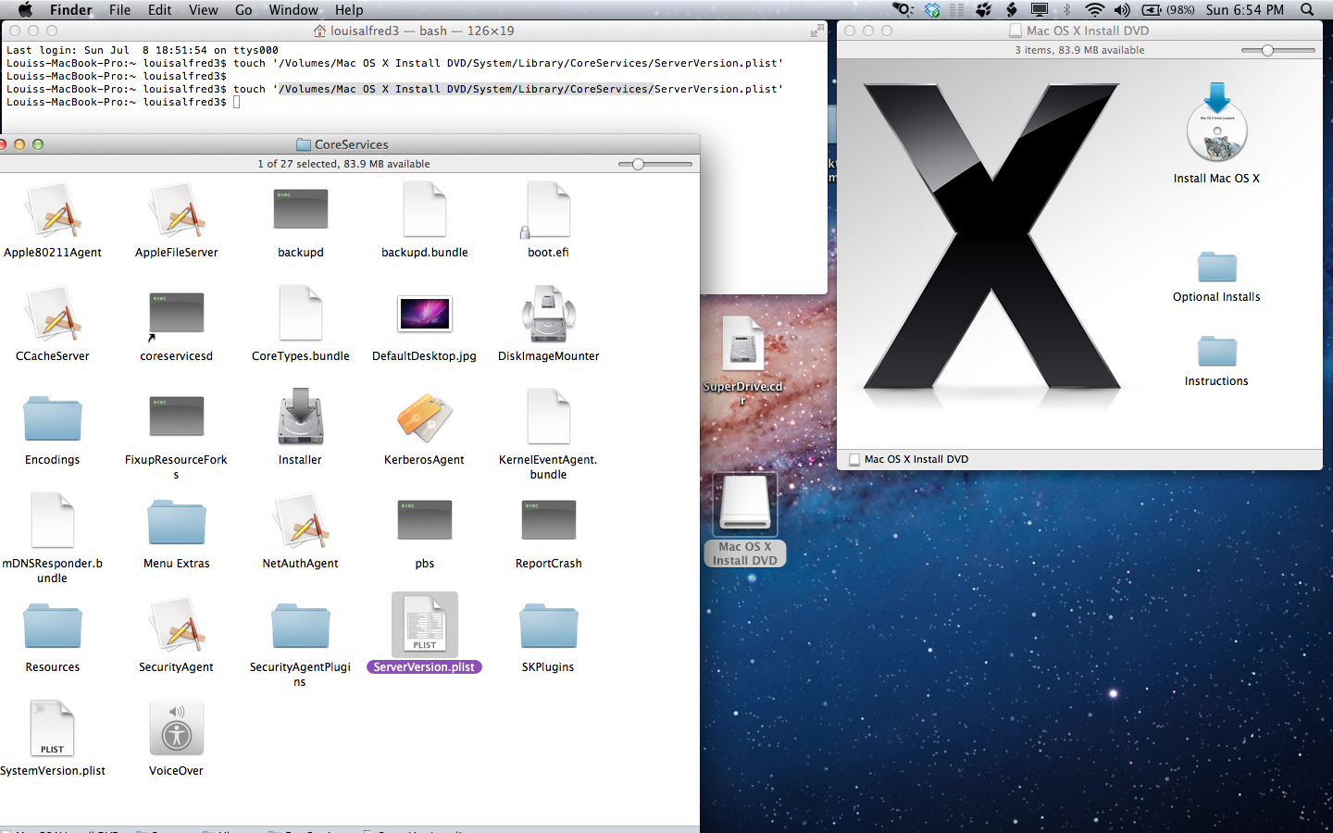The width and height of the screenshot is (1333, 833).
Task: Select the Install Mac OS X icon
Action: coord(1216,122)
